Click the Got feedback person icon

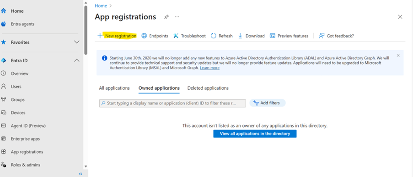[x=322, y=36]
